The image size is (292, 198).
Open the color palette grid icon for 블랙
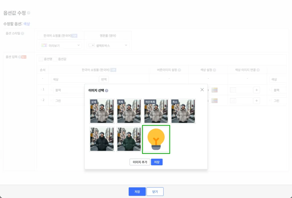point(214,90)
